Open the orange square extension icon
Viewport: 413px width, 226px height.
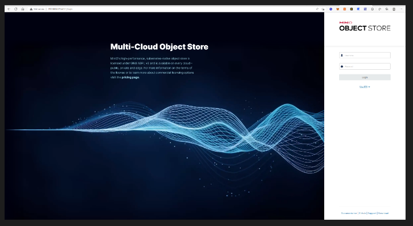pos(344,9)
